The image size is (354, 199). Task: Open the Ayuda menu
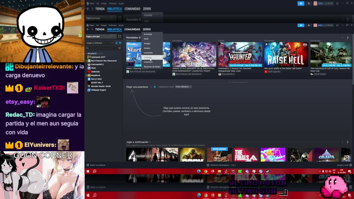tap(121, 25)
